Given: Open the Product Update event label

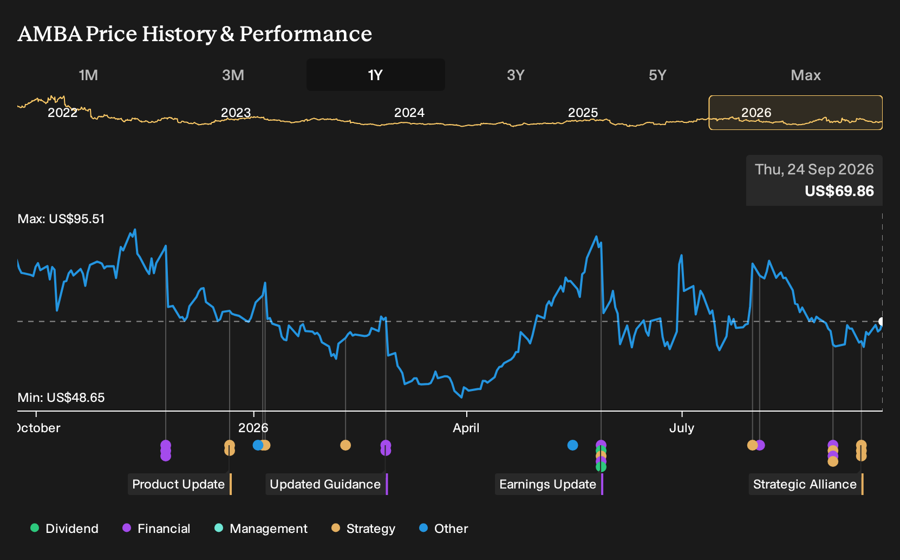Looking at the screenshot, I should tap(180, 484).
